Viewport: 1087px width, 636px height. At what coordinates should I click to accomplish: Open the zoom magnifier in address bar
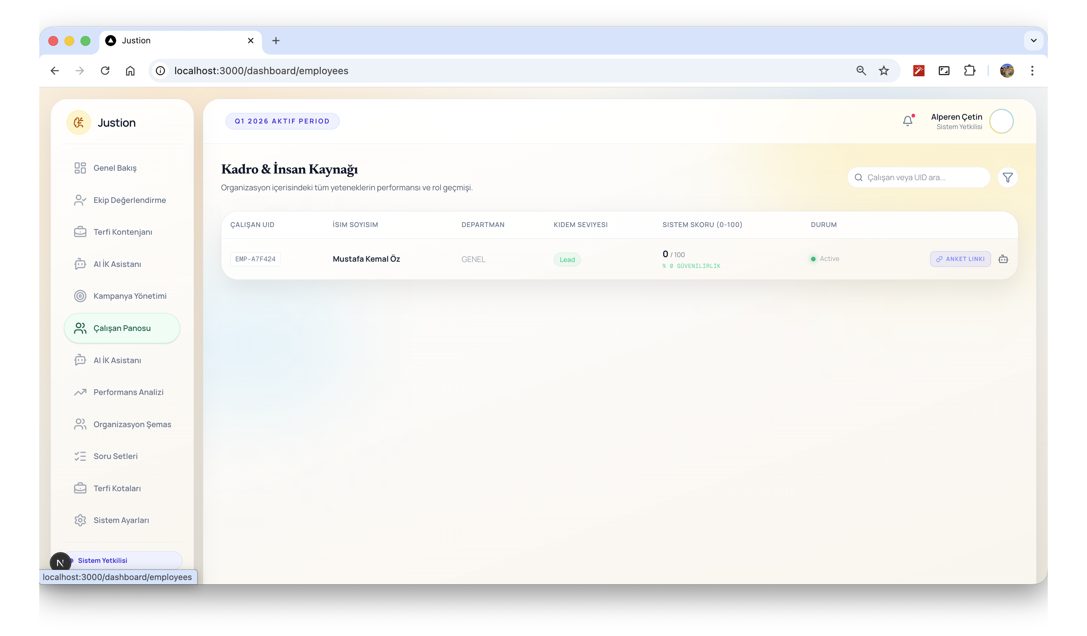click(861, 71)
